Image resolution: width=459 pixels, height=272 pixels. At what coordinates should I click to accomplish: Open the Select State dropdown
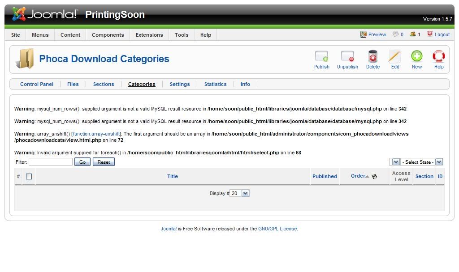(x=421, y=162)
